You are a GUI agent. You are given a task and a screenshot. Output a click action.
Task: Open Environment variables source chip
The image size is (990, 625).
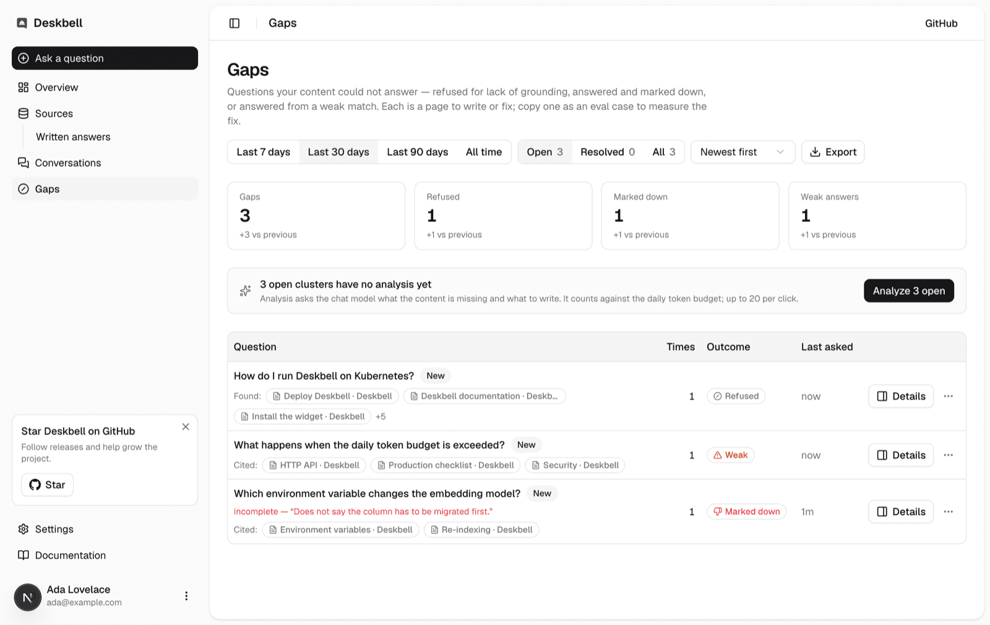coord(341,530)
